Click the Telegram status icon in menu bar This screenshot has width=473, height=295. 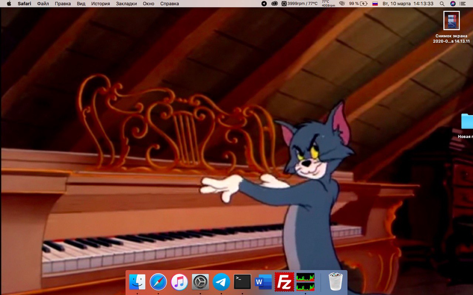click(264, 4)
